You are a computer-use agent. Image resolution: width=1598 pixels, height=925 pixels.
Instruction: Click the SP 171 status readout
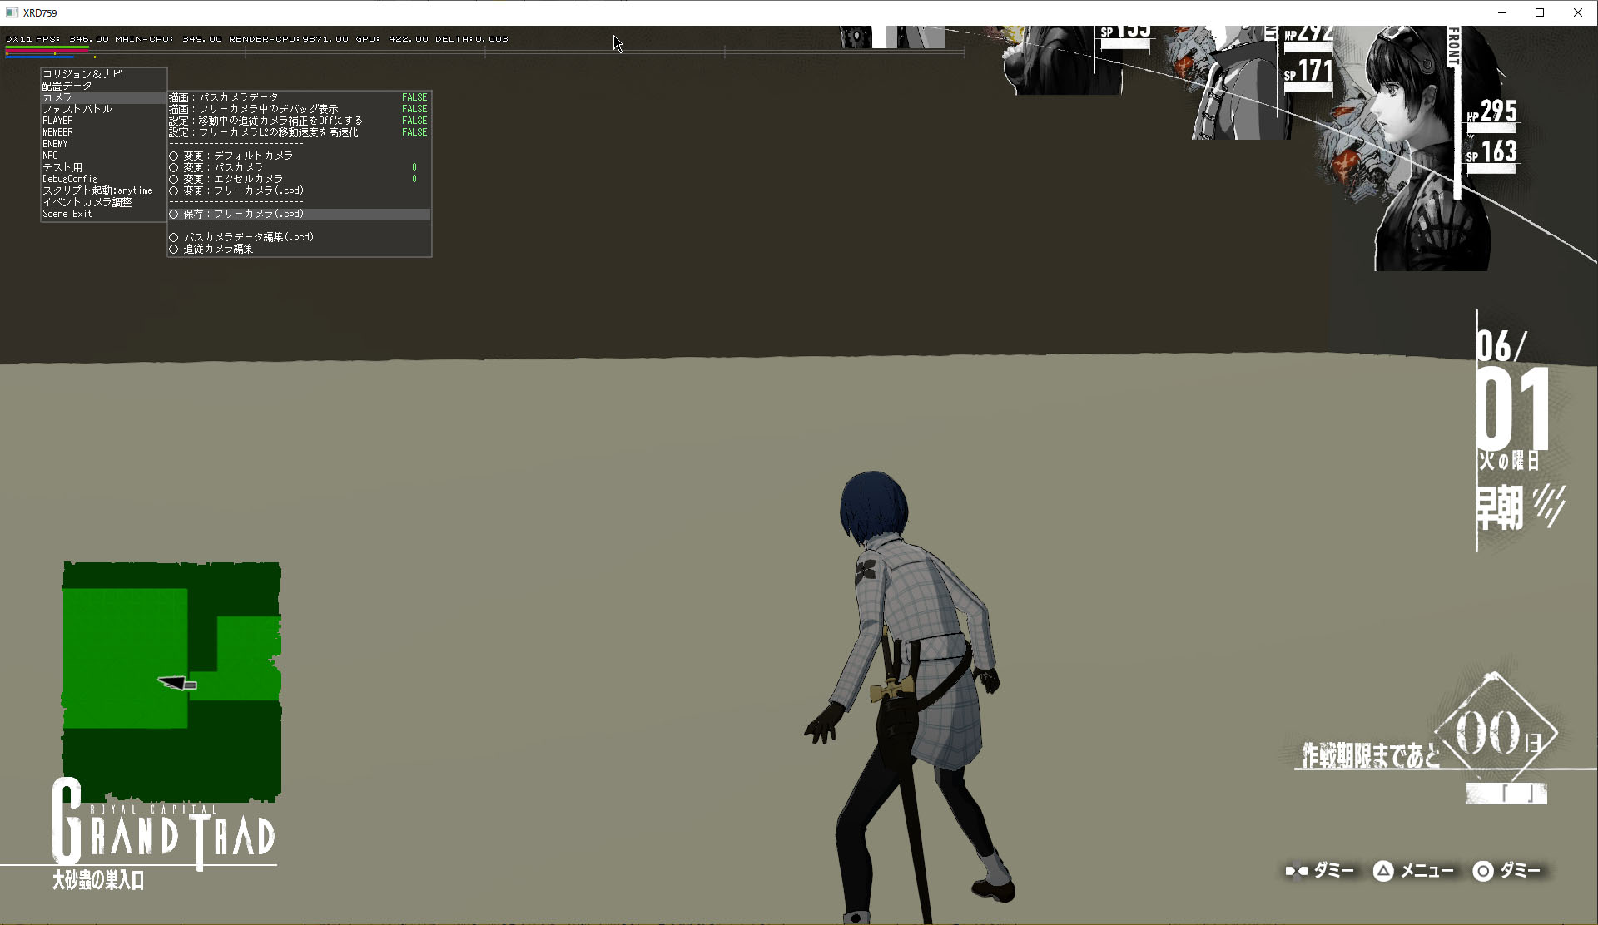pos(1308,71)
